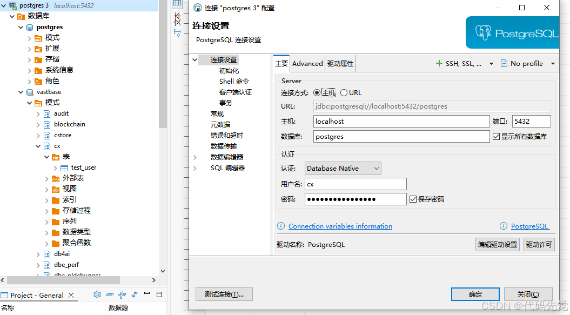Toggle the 保存密码 checkbox
This screenshot has height=315, width=570.
coord(413,199)
